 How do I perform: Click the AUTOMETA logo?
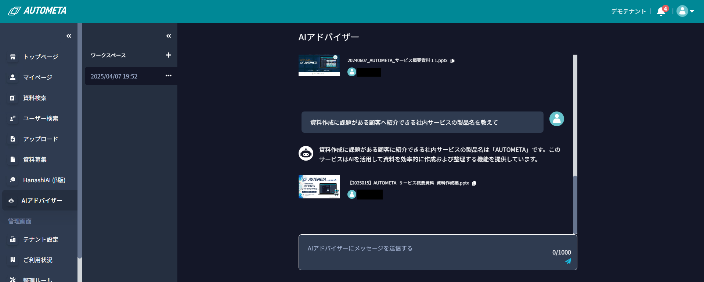click(37, 11)
